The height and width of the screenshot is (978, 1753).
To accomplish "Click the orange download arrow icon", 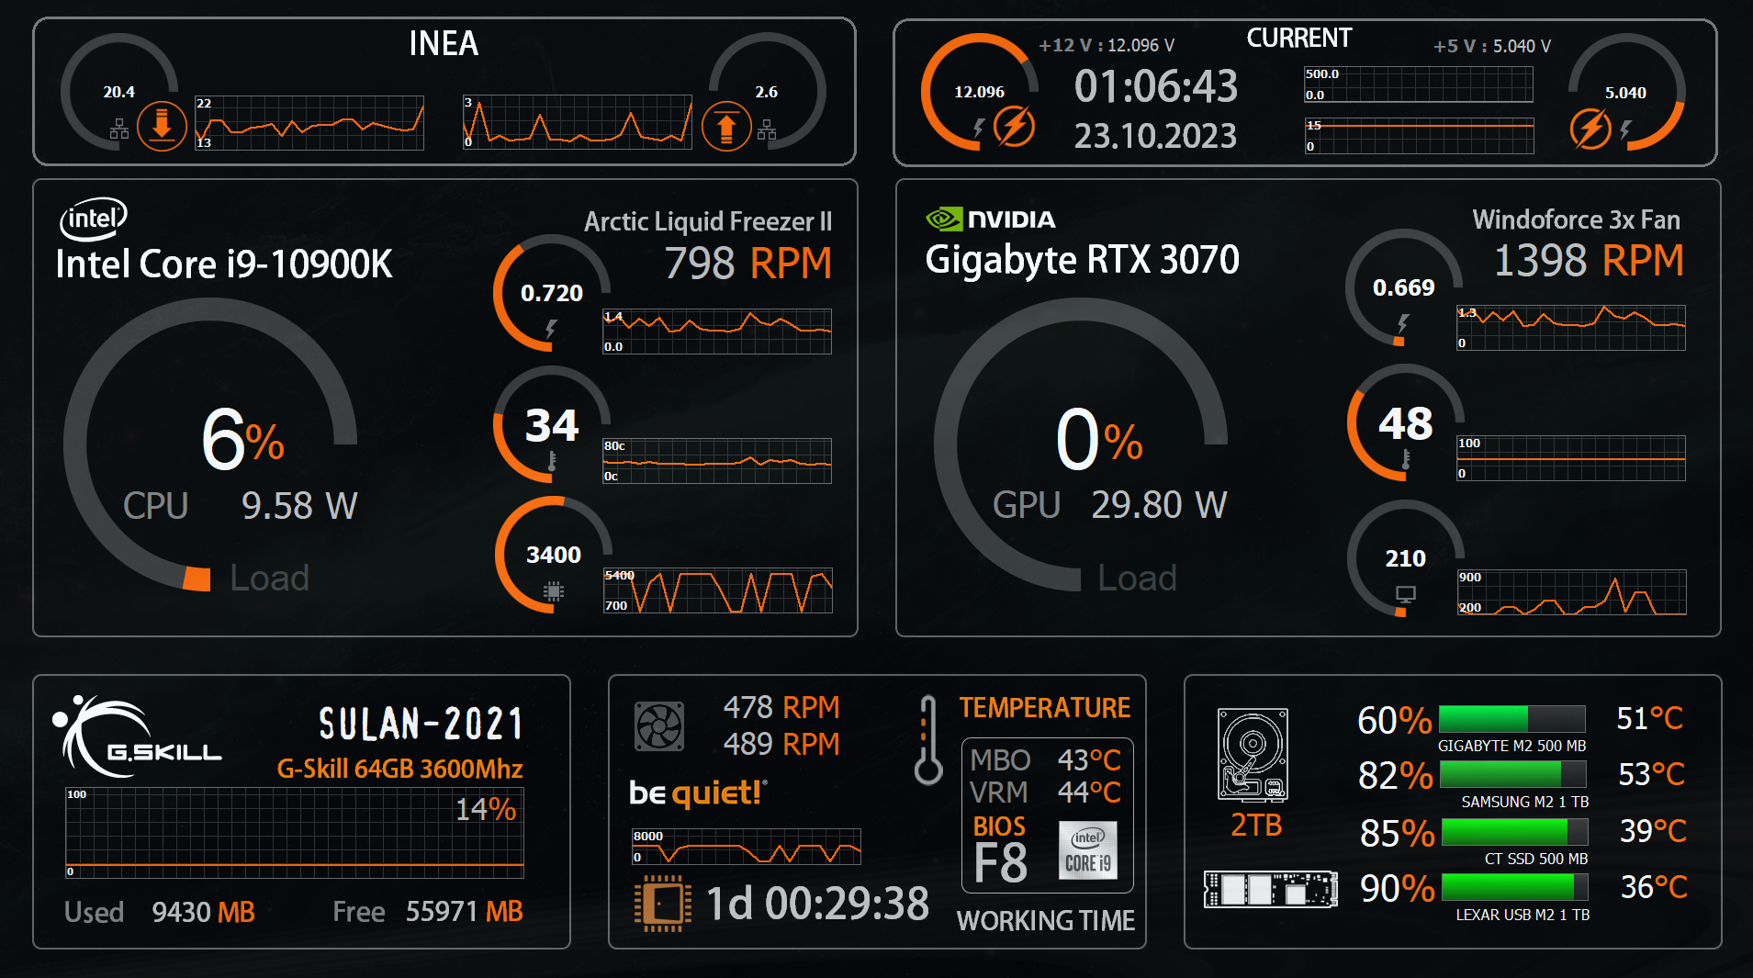I will pos(162,126).
